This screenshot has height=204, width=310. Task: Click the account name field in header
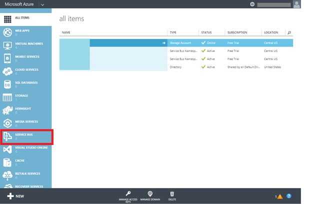pos(274,4)
